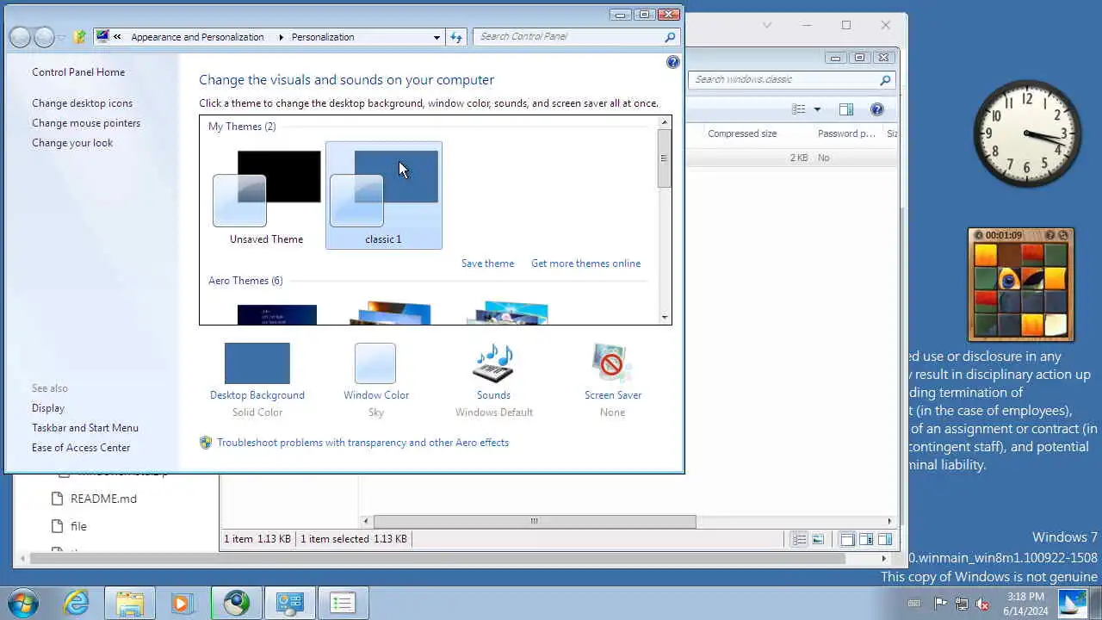The image size is (1102, 620).
Task: Click theme list scrollbar up arrow
Action: click(664, 123)
